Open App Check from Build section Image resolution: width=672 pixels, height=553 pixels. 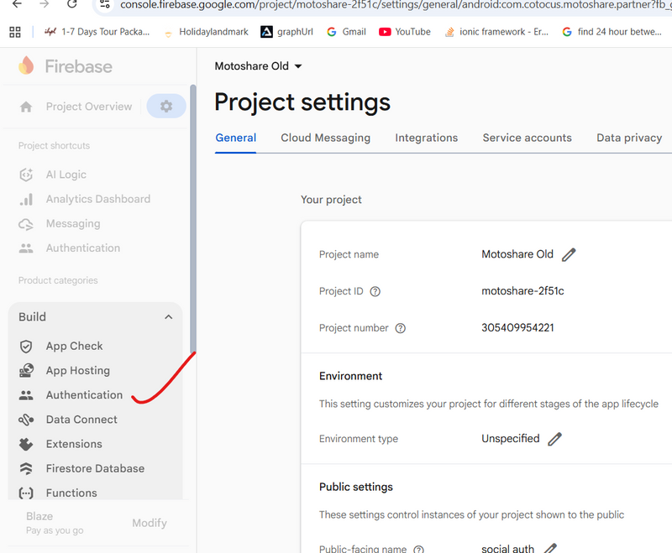[74, 346]
